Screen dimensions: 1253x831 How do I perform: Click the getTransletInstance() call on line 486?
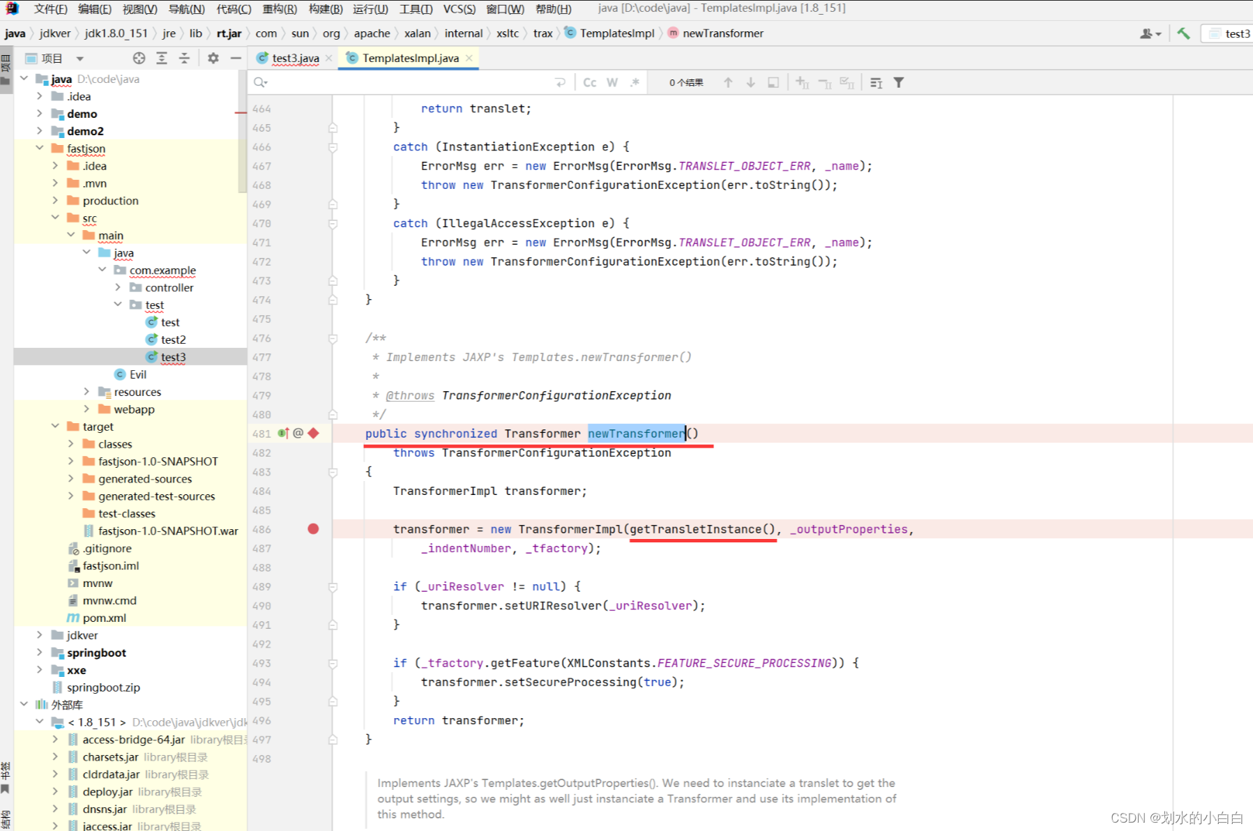click(x=703, y=529)
